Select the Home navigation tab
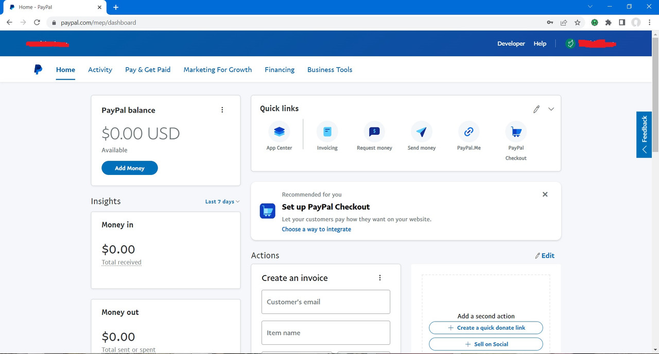This screenshot has height=354, width=659. [x=65, y=69]
